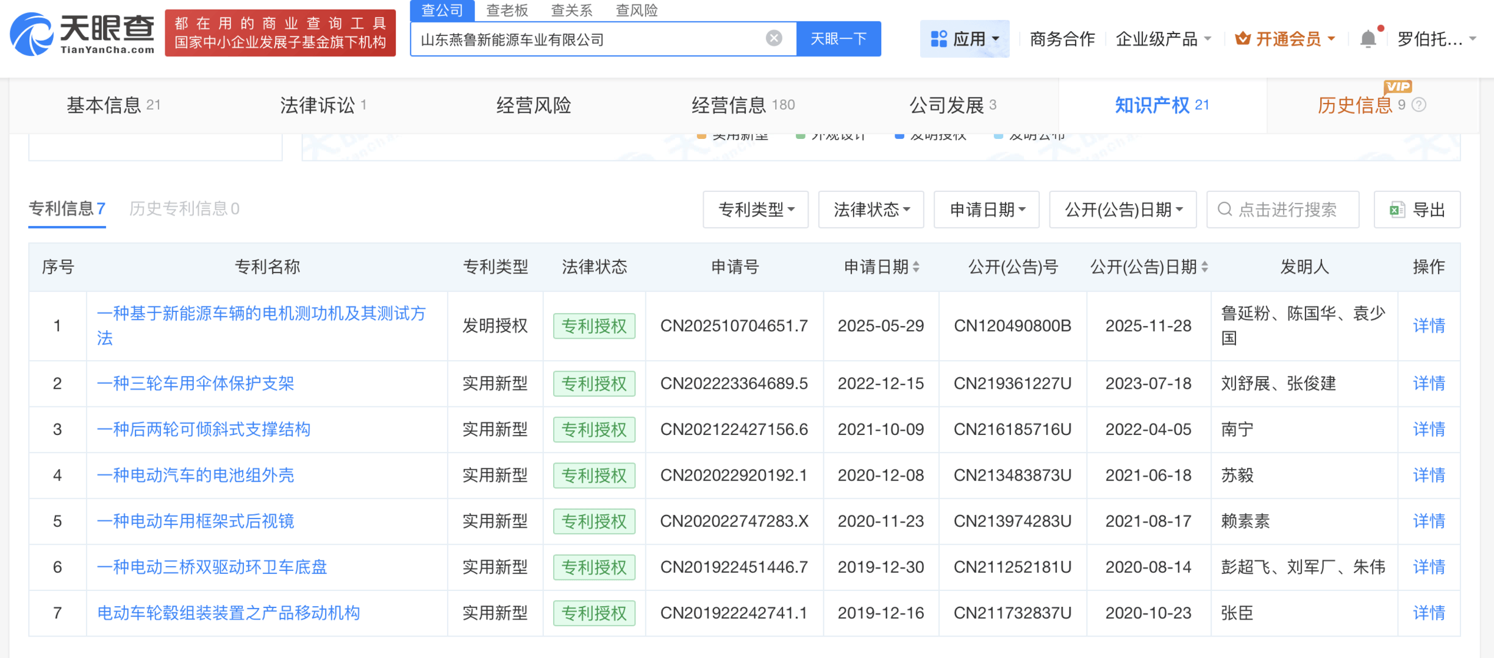The width and height of the screenshot is (1494, 658).
Task: Click the TianYanCha logo
Action: 82,35
